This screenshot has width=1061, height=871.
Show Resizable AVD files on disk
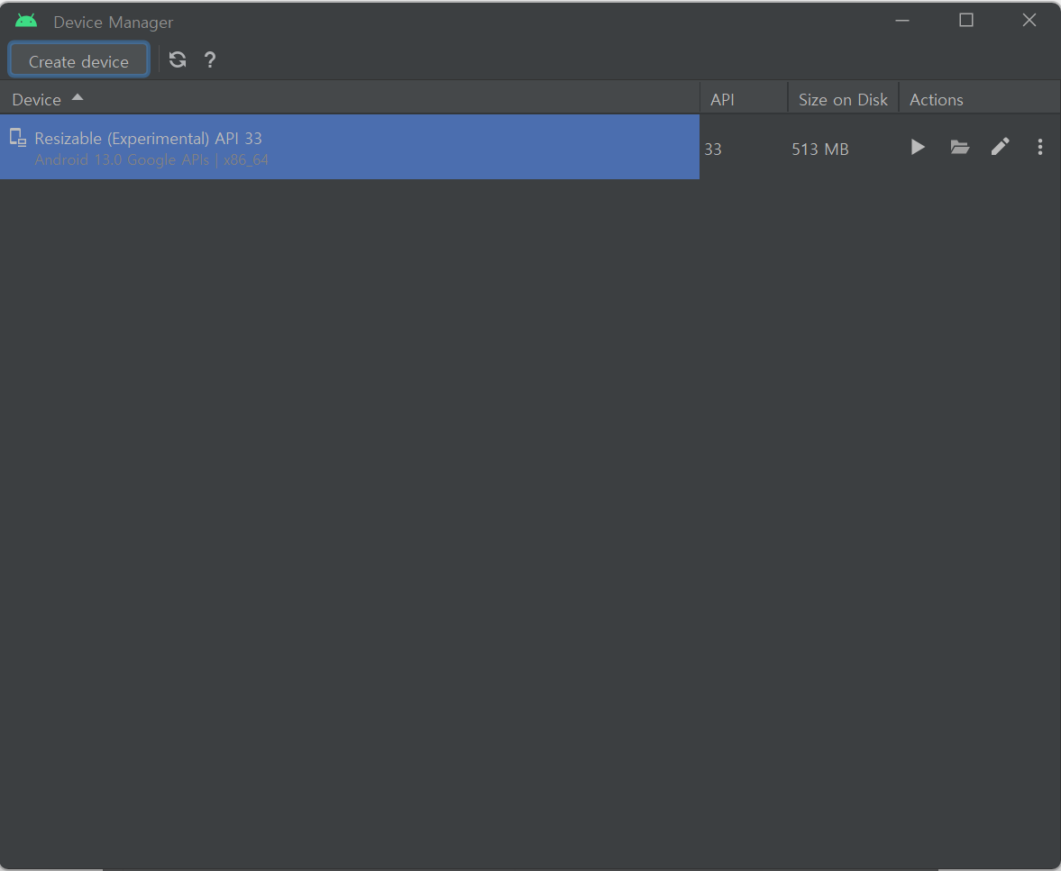click(959, 148)
